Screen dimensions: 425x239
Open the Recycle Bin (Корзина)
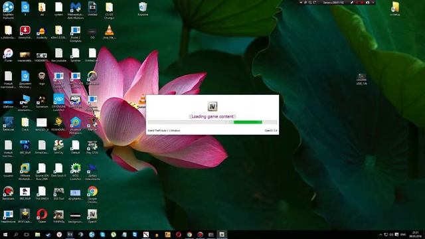pyautogui.click(x=143, y=9)
